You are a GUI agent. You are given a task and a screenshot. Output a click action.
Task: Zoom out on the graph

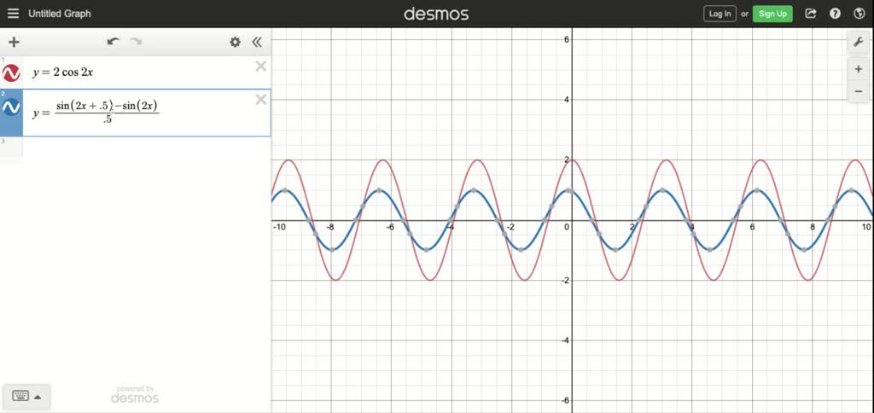point(859,90)
